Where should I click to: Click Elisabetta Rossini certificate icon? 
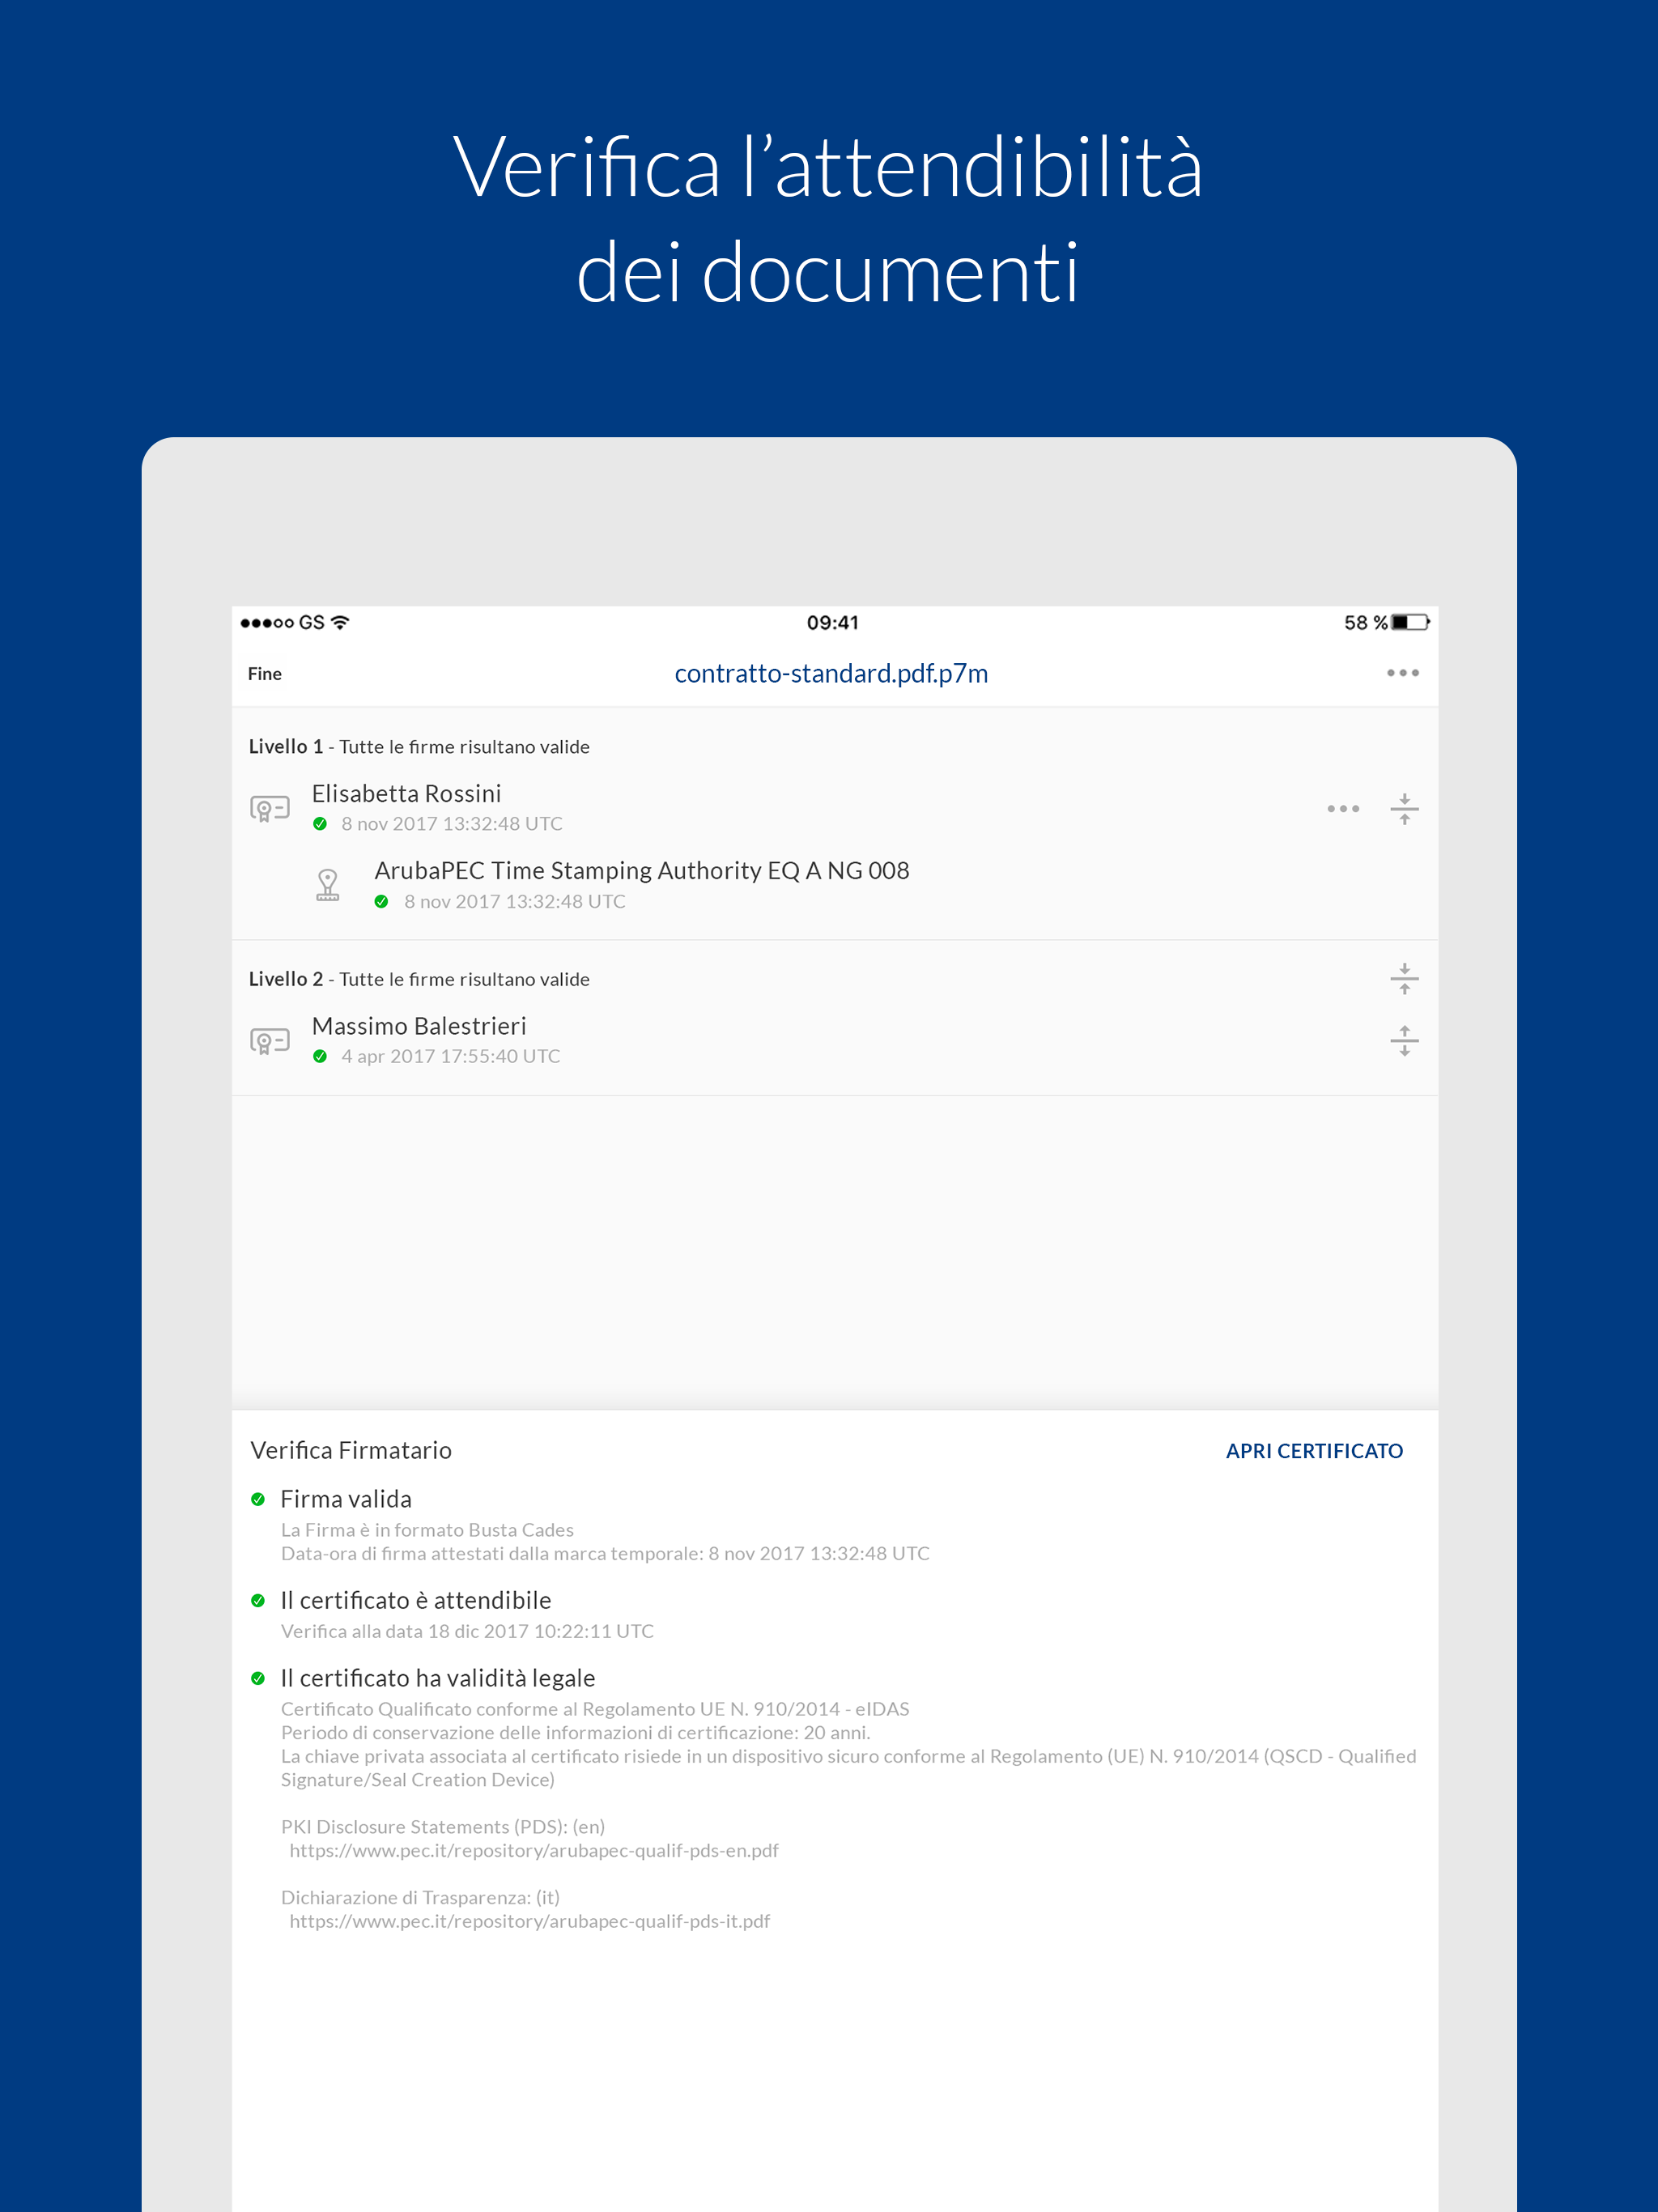tap(270, 808)
